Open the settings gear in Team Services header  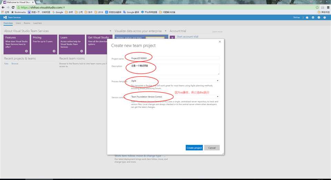pyautogui.click(x=313, y=18)
